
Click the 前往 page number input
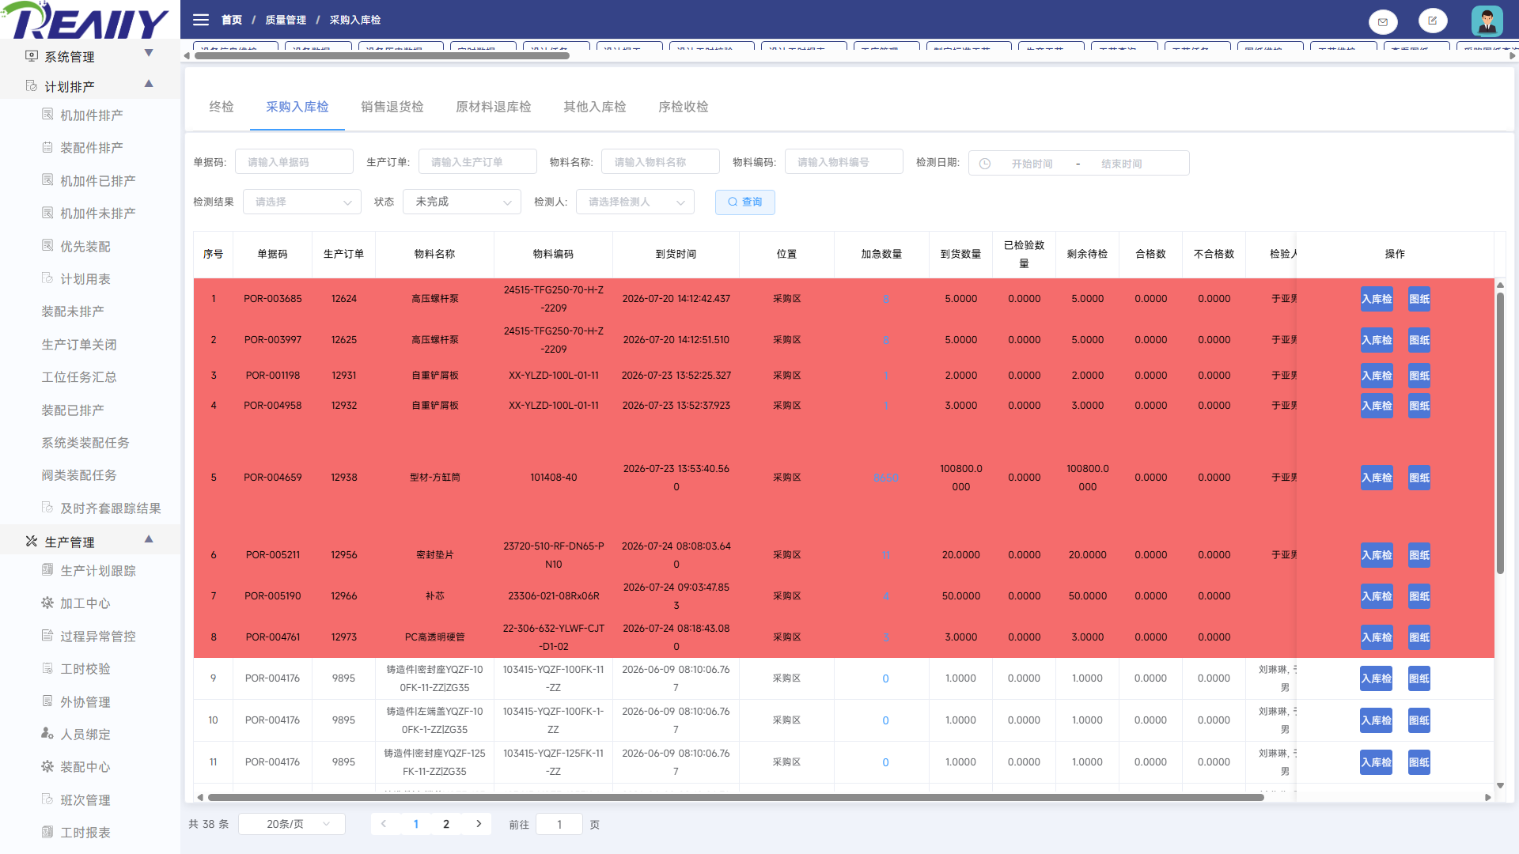(x=559, y=824)
